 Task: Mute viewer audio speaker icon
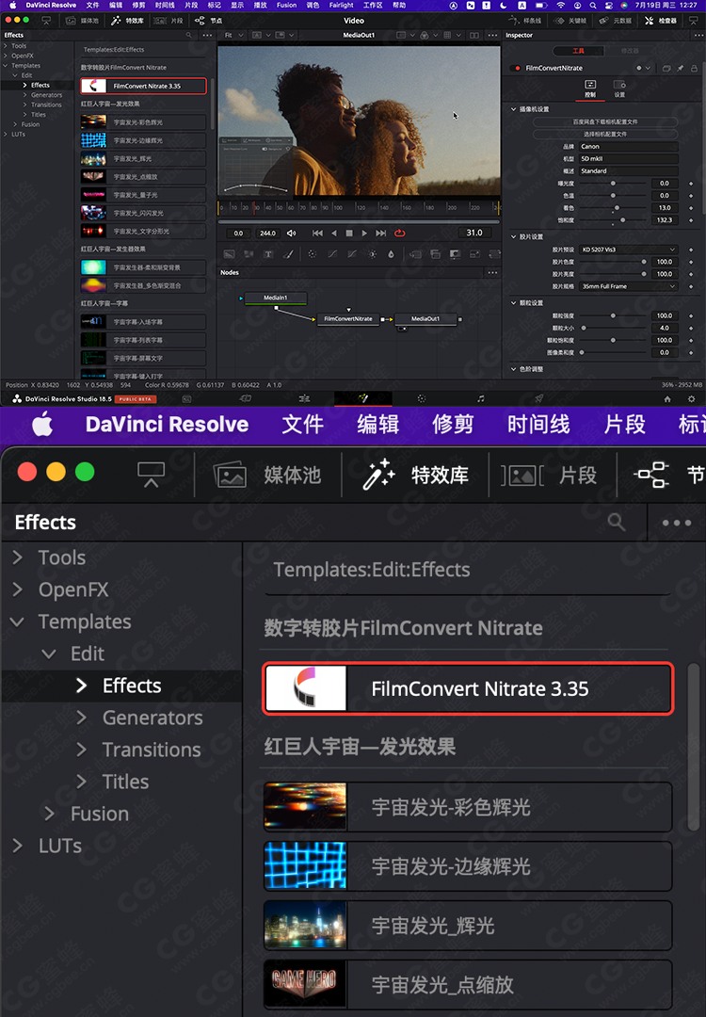coord(292,233)
